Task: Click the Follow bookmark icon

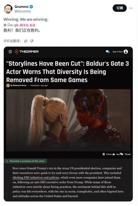Action: [103, 154]
